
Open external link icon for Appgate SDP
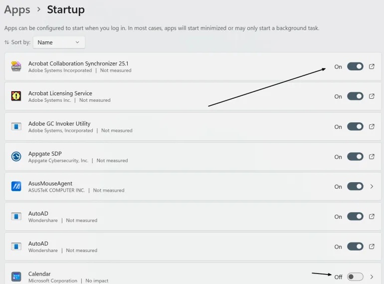[372, 157]
